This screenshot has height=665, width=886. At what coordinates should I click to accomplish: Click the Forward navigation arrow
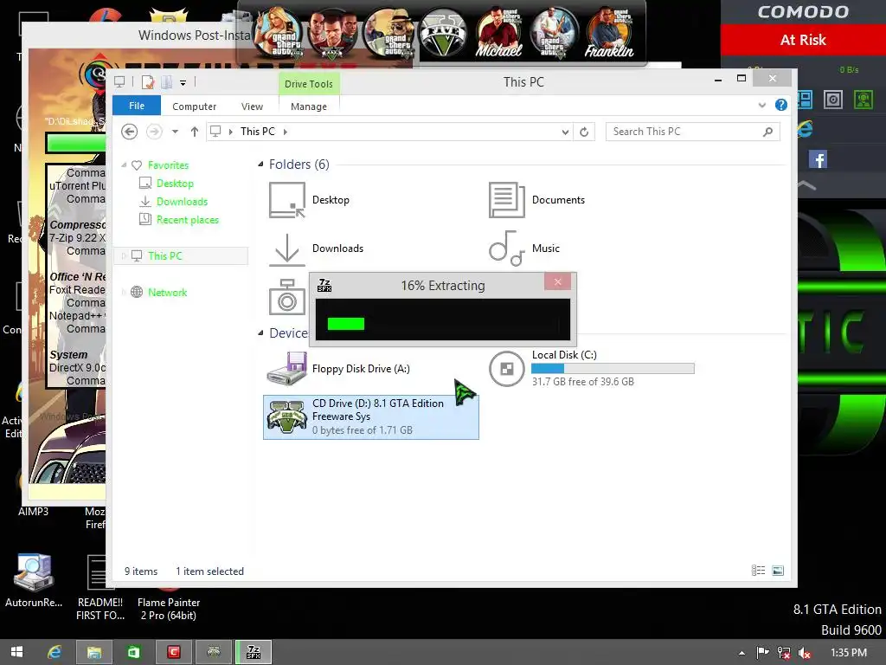pos(154,132)
